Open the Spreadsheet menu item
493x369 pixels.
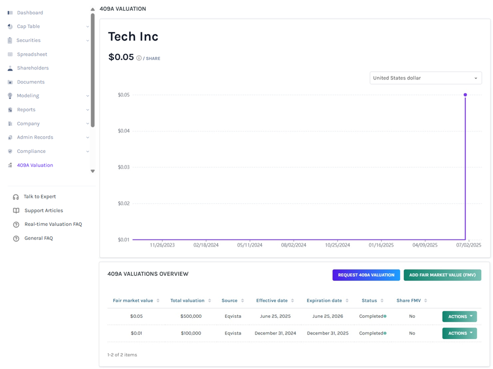[32, 54]
